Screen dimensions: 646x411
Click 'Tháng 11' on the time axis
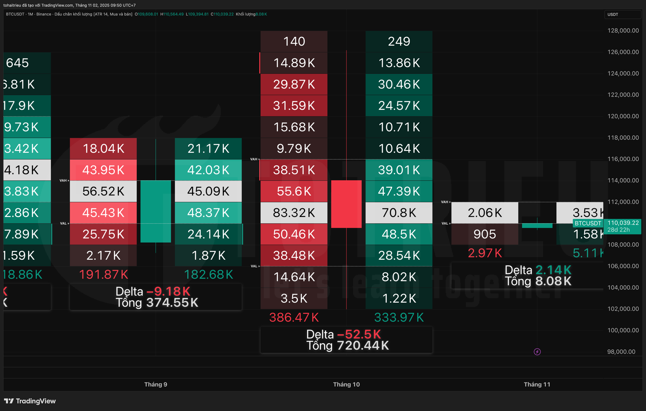[x=537, y=384]
